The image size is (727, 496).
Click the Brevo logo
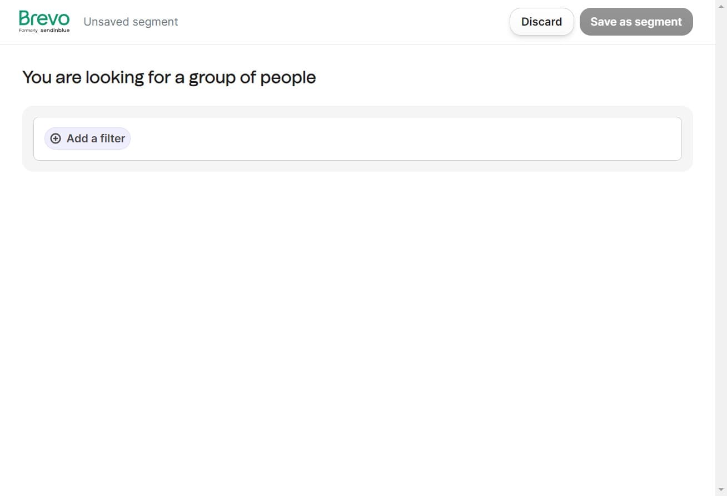click(44, 18)
